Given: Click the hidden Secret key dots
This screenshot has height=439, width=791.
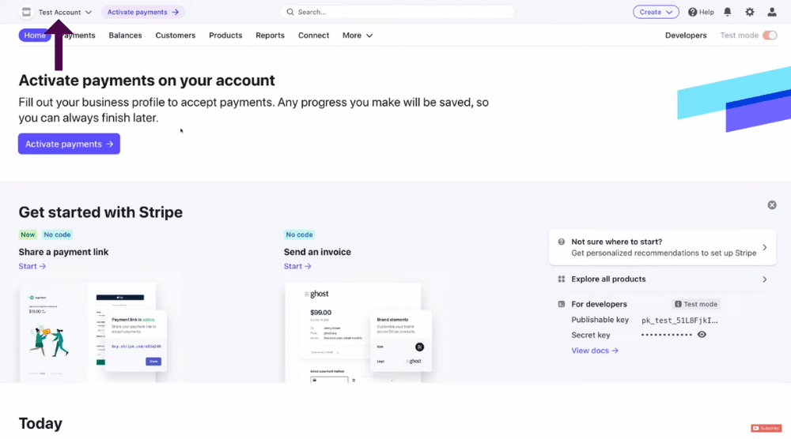Looking at the screenshot, I should (x=666, y=335).
